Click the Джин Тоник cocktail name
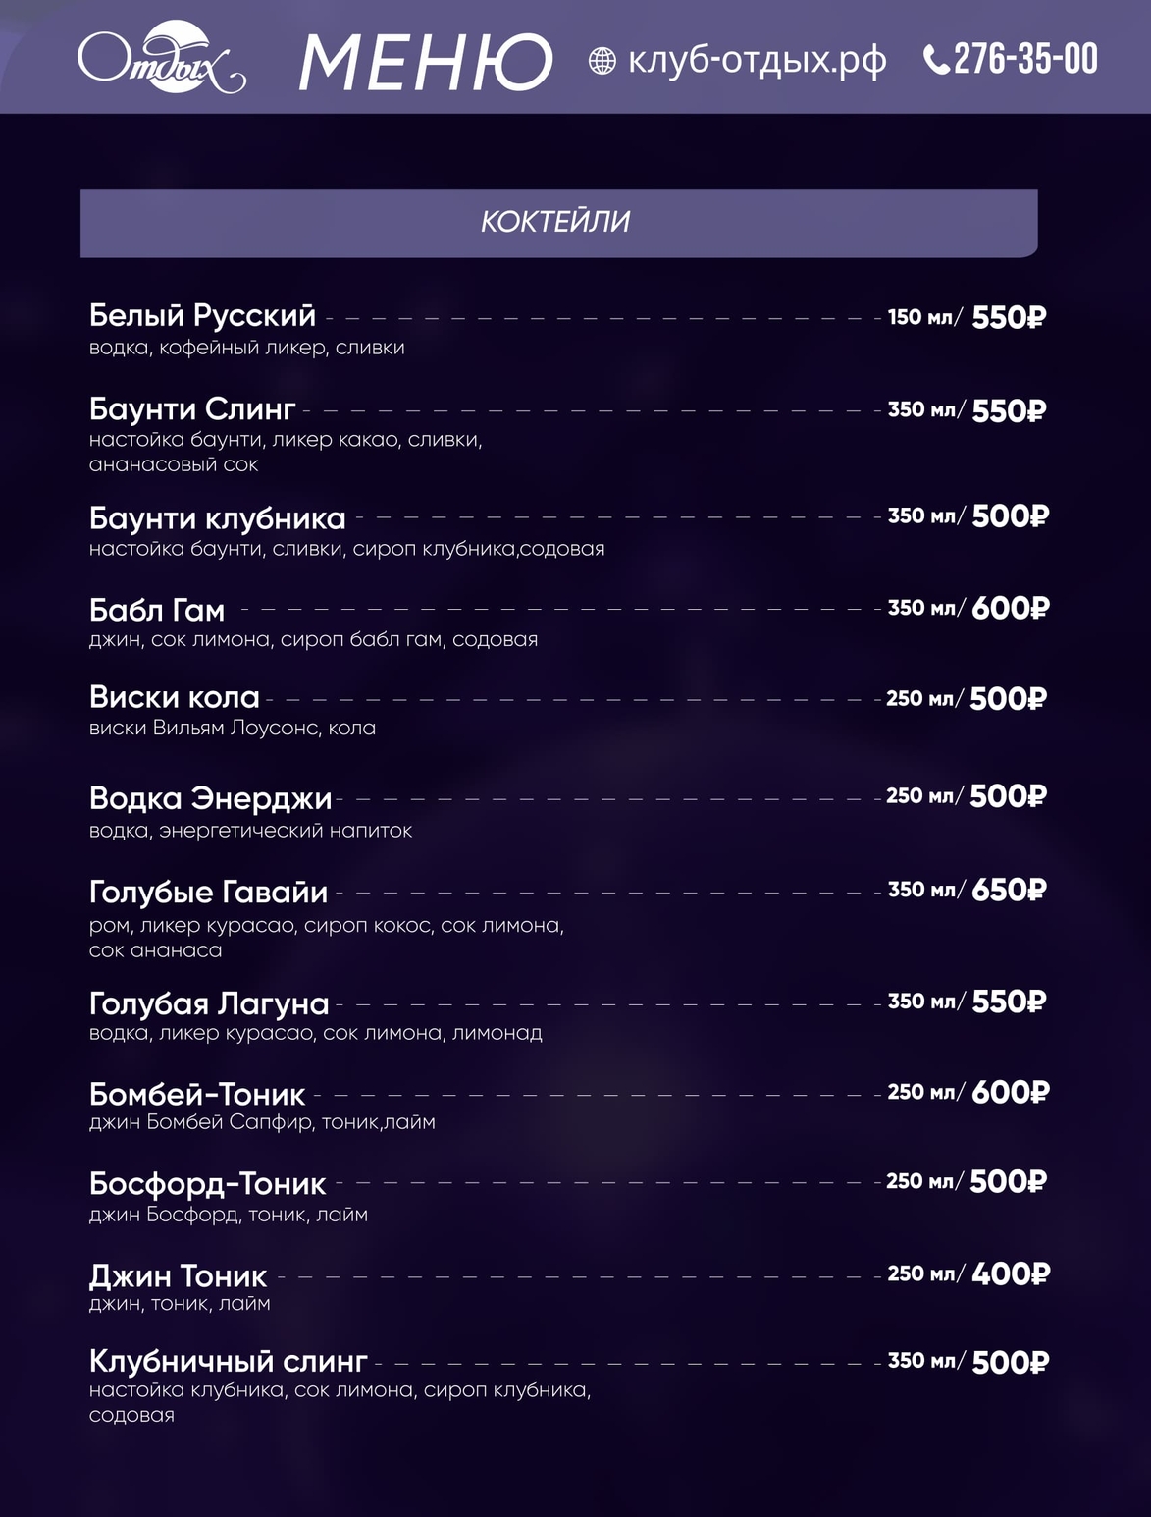 click(178, 1276)
